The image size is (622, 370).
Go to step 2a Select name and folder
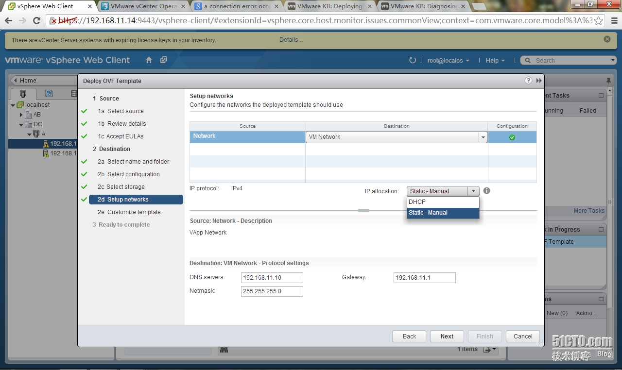[x=134, y=162]
